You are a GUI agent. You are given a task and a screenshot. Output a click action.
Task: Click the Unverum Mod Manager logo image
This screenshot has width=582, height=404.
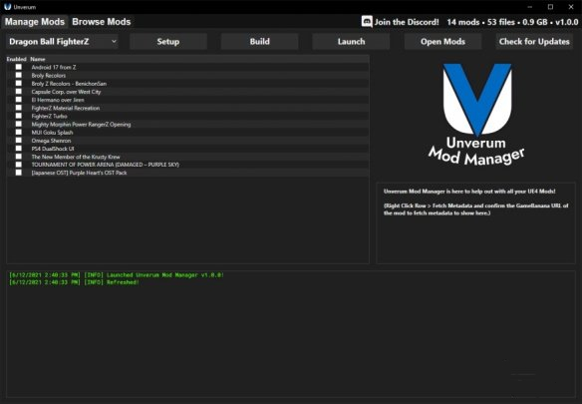coord(476,115)
